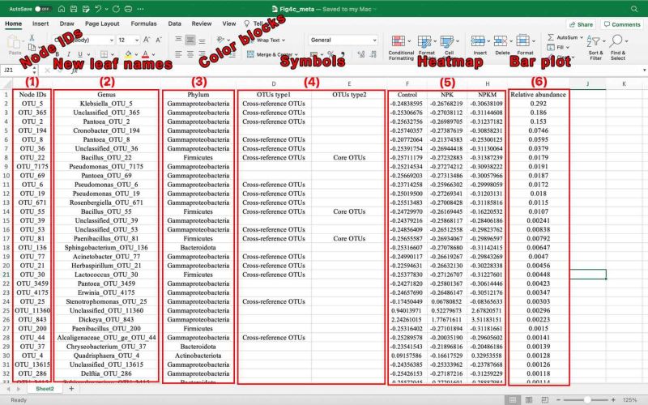
Task: Toggle Underline formatting
Action: point(79,54)
